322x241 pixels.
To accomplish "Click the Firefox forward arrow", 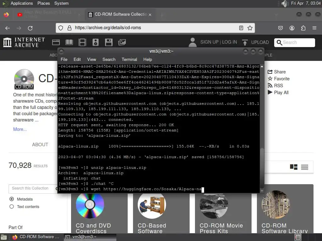I will (x=19, y=28).
